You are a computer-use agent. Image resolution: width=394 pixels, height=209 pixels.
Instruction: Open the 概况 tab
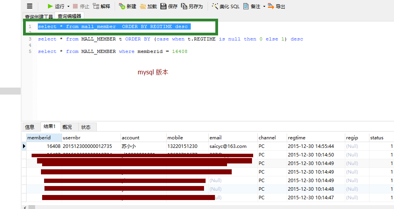coord(67,127)
